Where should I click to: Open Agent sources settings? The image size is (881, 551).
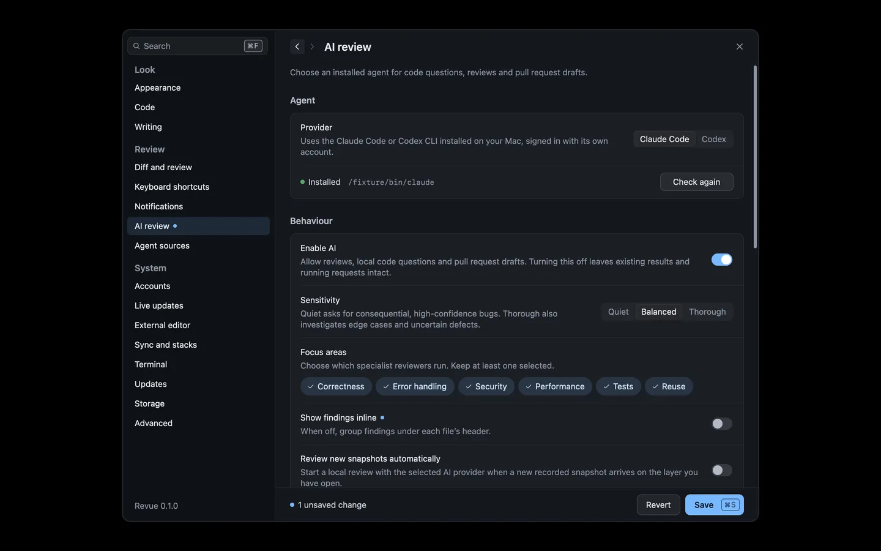[x=198, y=246]
